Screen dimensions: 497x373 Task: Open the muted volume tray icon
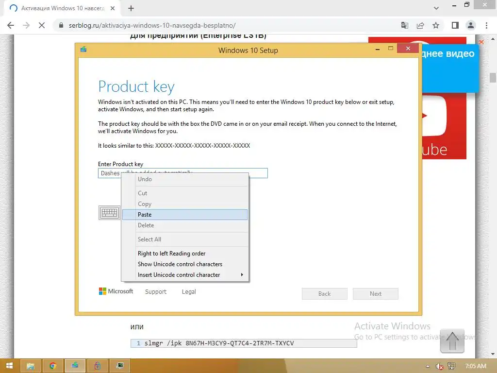[x=439, y=366]
